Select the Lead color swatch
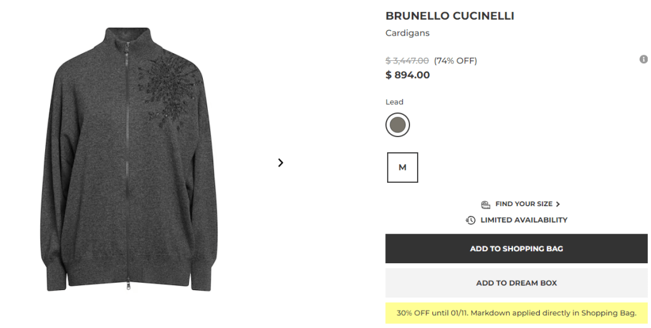 [398, 125]
